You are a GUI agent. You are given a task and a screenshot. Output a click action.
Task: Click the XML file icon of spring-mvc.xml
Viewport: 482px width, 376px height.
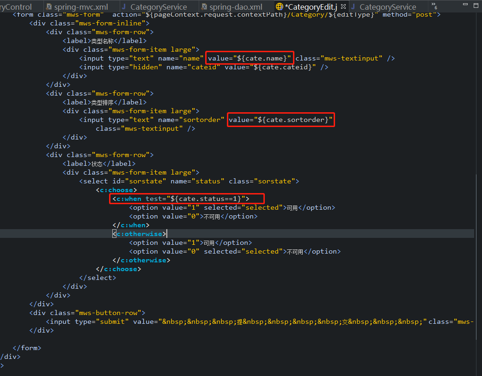pos(49,6)
